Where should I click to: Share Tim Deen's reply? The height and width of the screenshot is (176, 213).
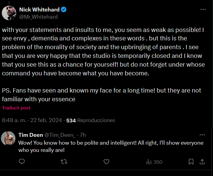click(x=203, y=162)
